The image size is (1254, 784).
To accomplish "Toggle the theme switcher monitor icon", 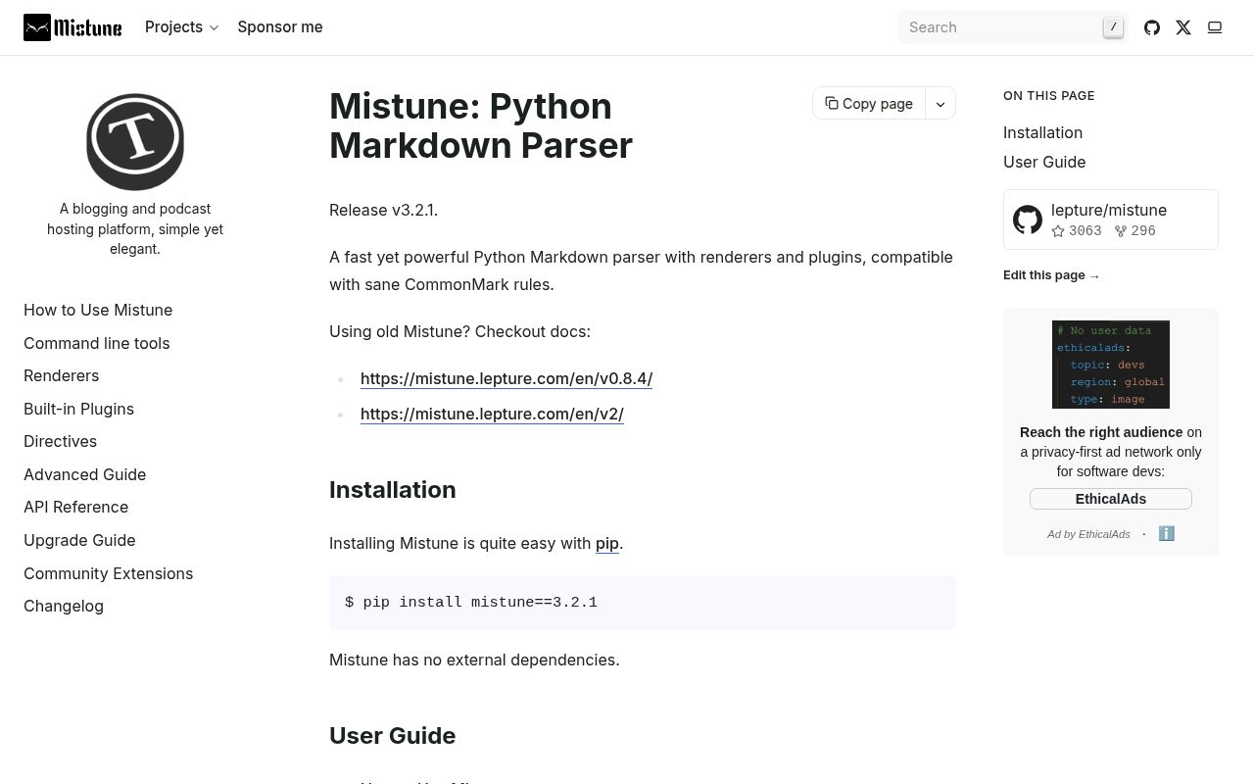I will [x=1215, y=27].
